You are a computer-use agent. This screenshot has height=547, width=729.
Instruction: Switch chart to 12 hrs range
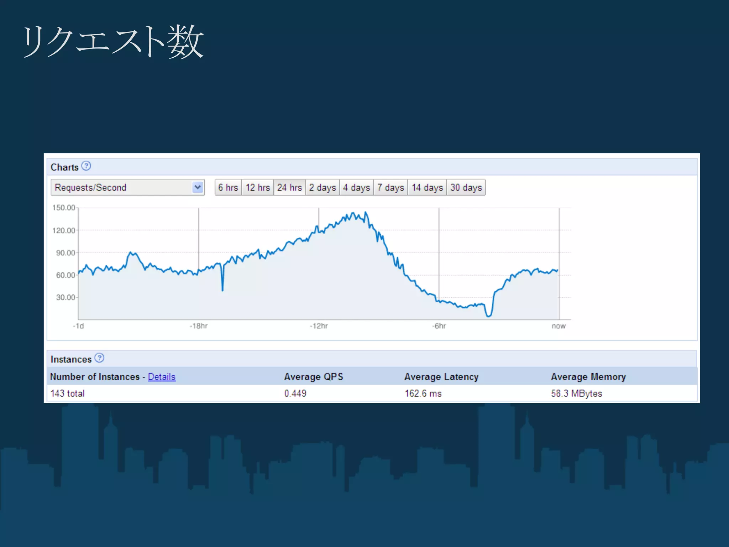(x=257, y=187)
